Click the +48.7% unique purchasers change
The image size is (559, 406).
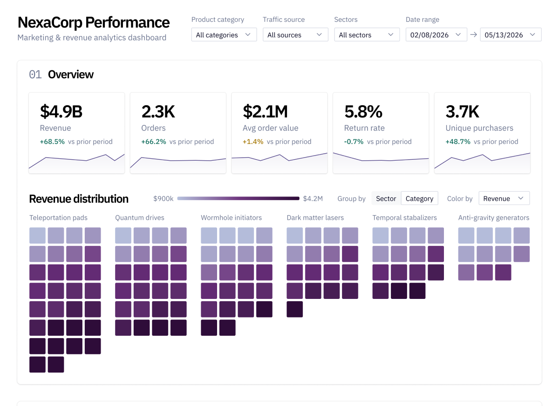(x=458, y=142)
